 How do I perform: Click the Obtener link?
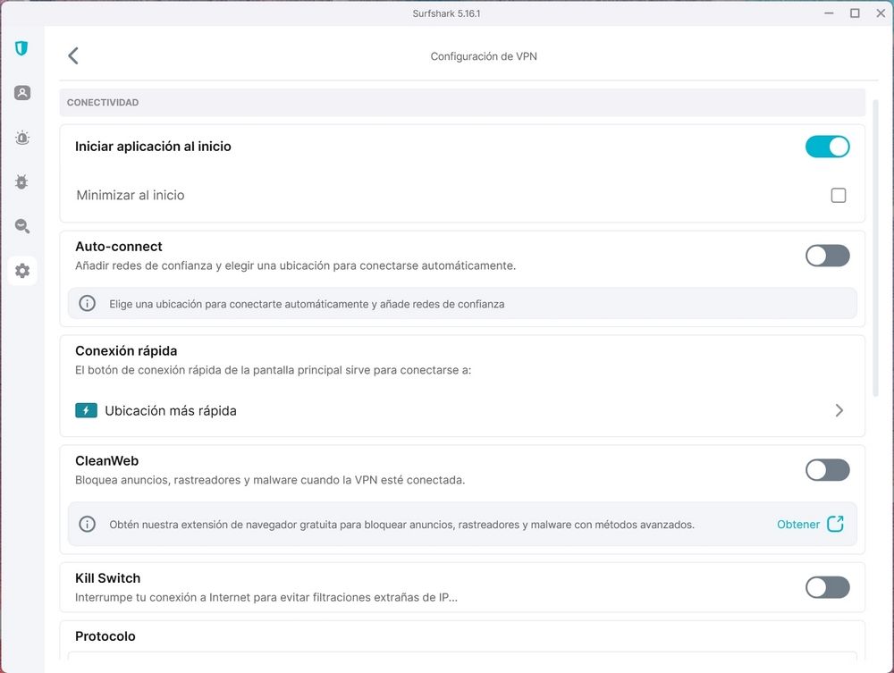[x=798, y=525]
